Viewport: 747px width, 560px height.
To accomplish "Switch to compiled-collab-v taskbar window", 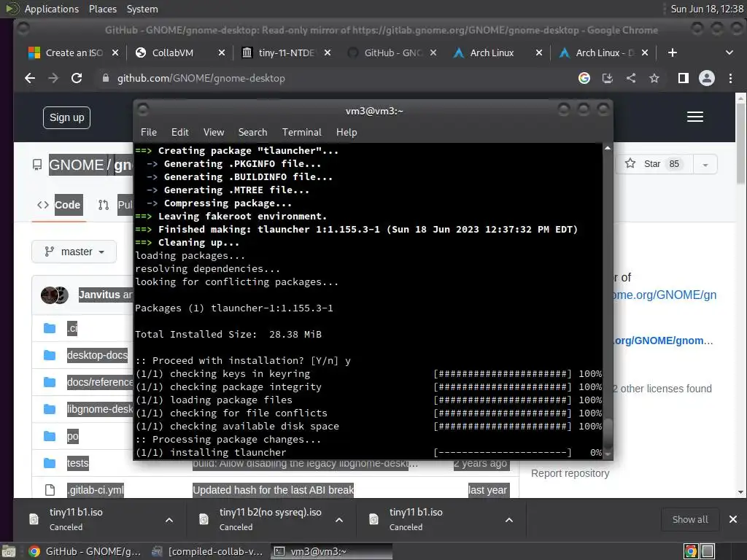I will [207, 551].
